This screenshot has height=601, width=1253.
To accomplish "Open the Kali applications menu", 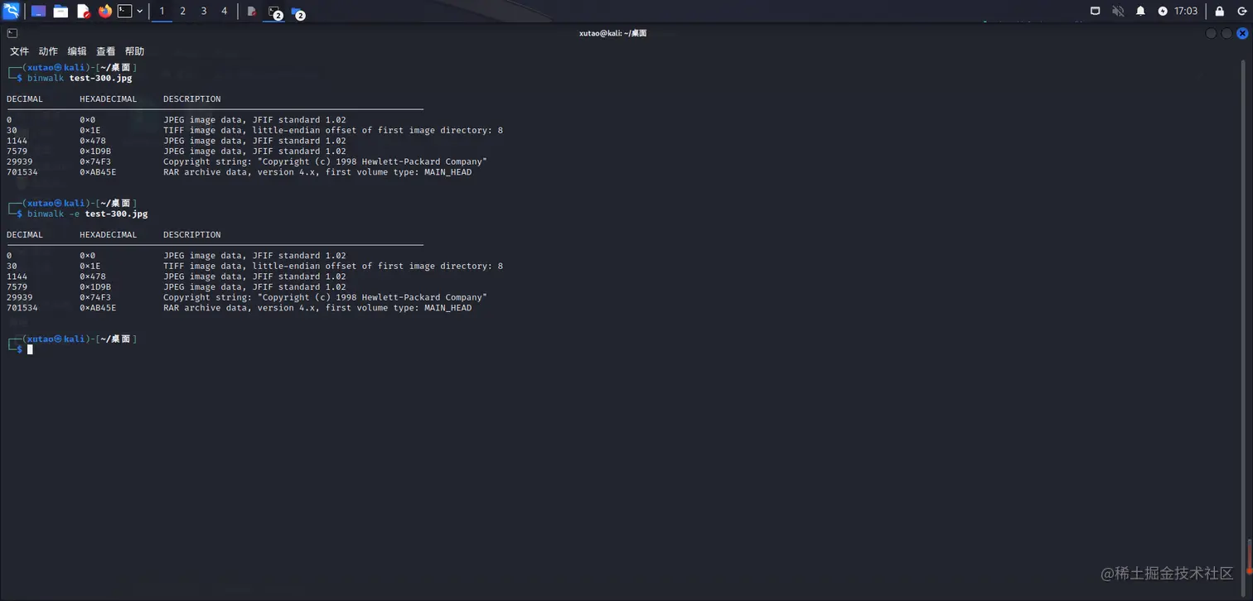I will point(12,11).
